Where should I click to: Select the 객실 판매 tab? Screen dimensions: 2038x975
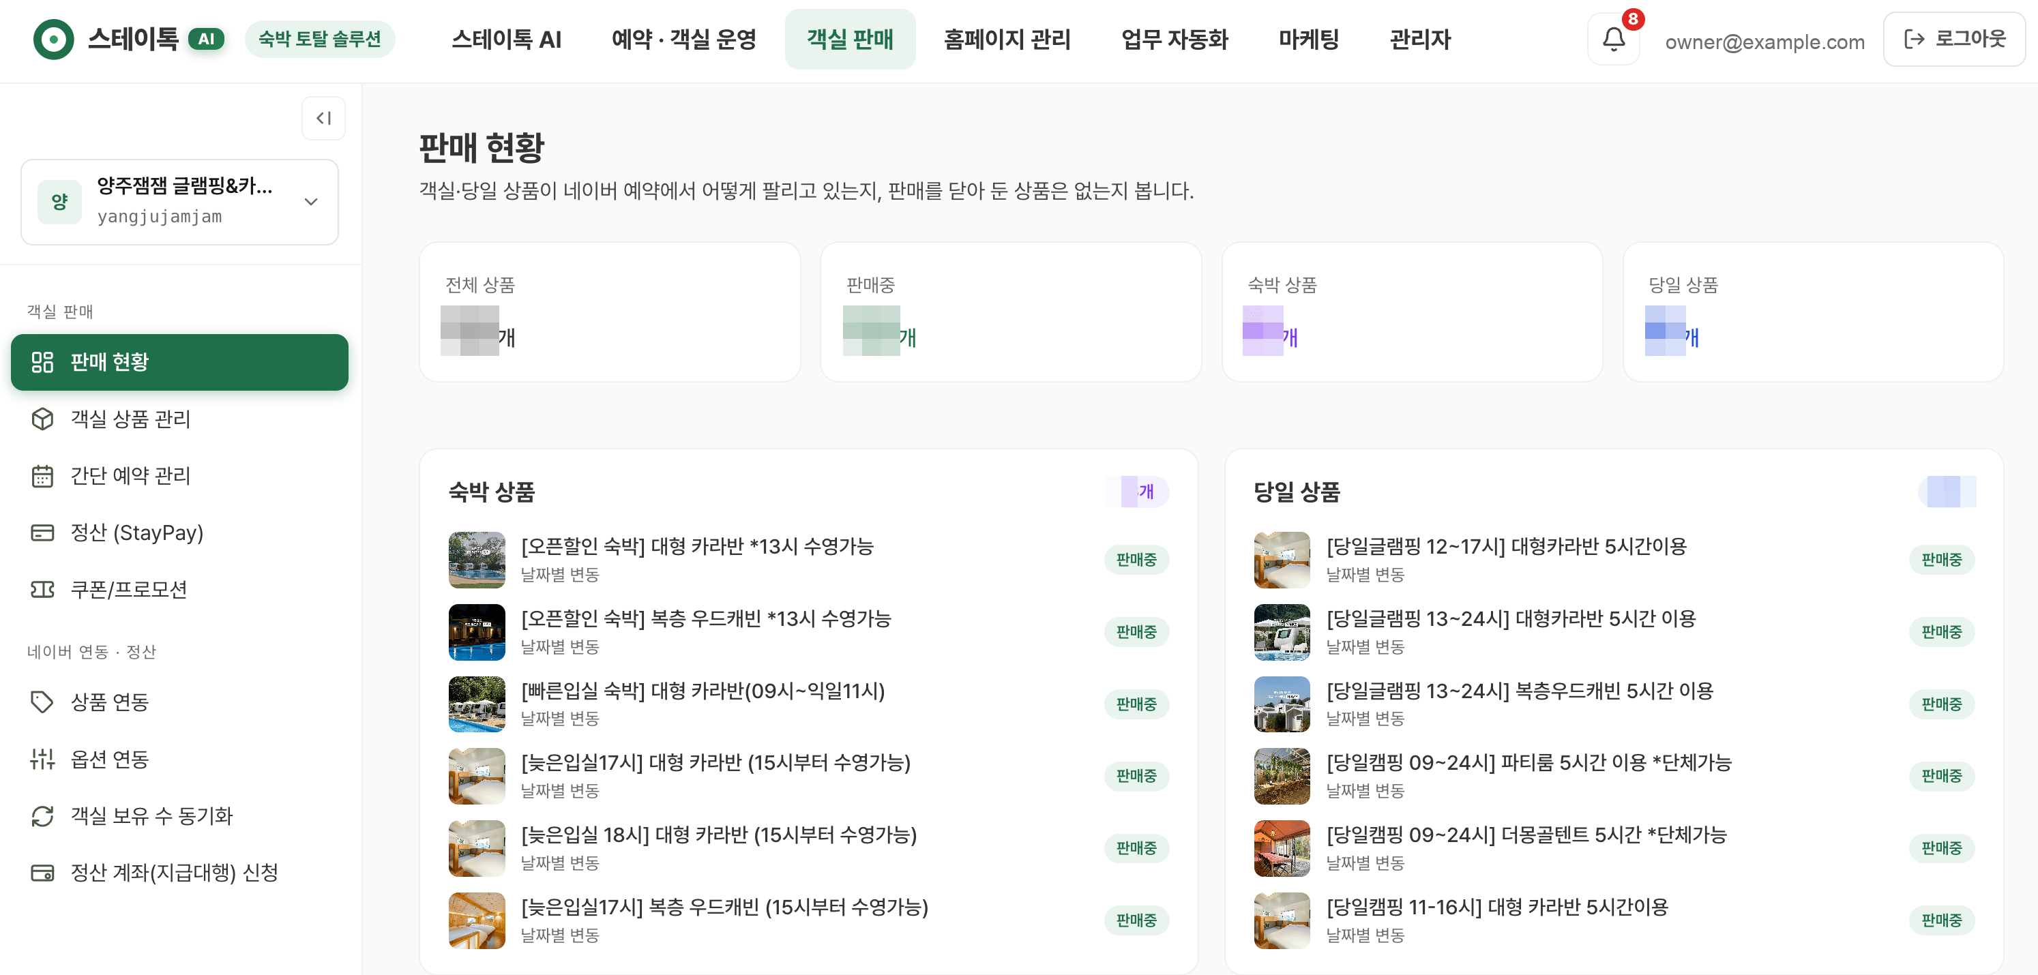tap(850, 39)
